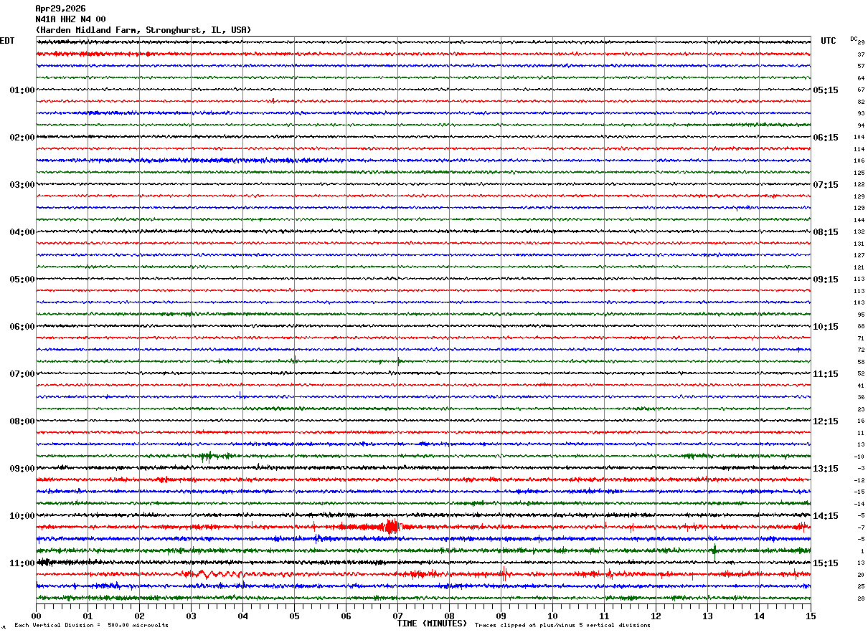868x635 pixels.
Task: Click the '02:00' EDT time label
Action: 22,138
